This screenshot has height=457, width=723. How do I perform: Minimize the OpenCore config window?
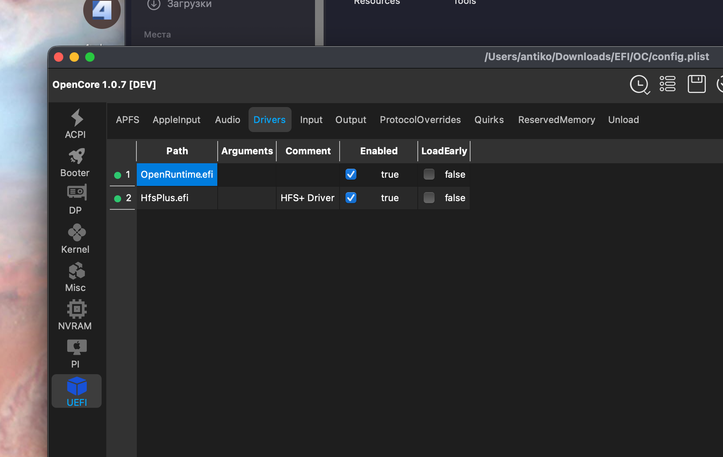pos(74,57)
